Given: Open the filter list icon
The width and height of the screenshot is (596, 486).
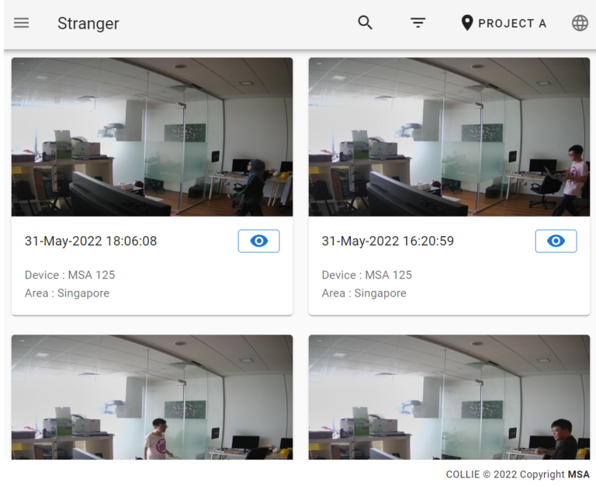Looking at the screenshot, I should click(x=418, y=23).
